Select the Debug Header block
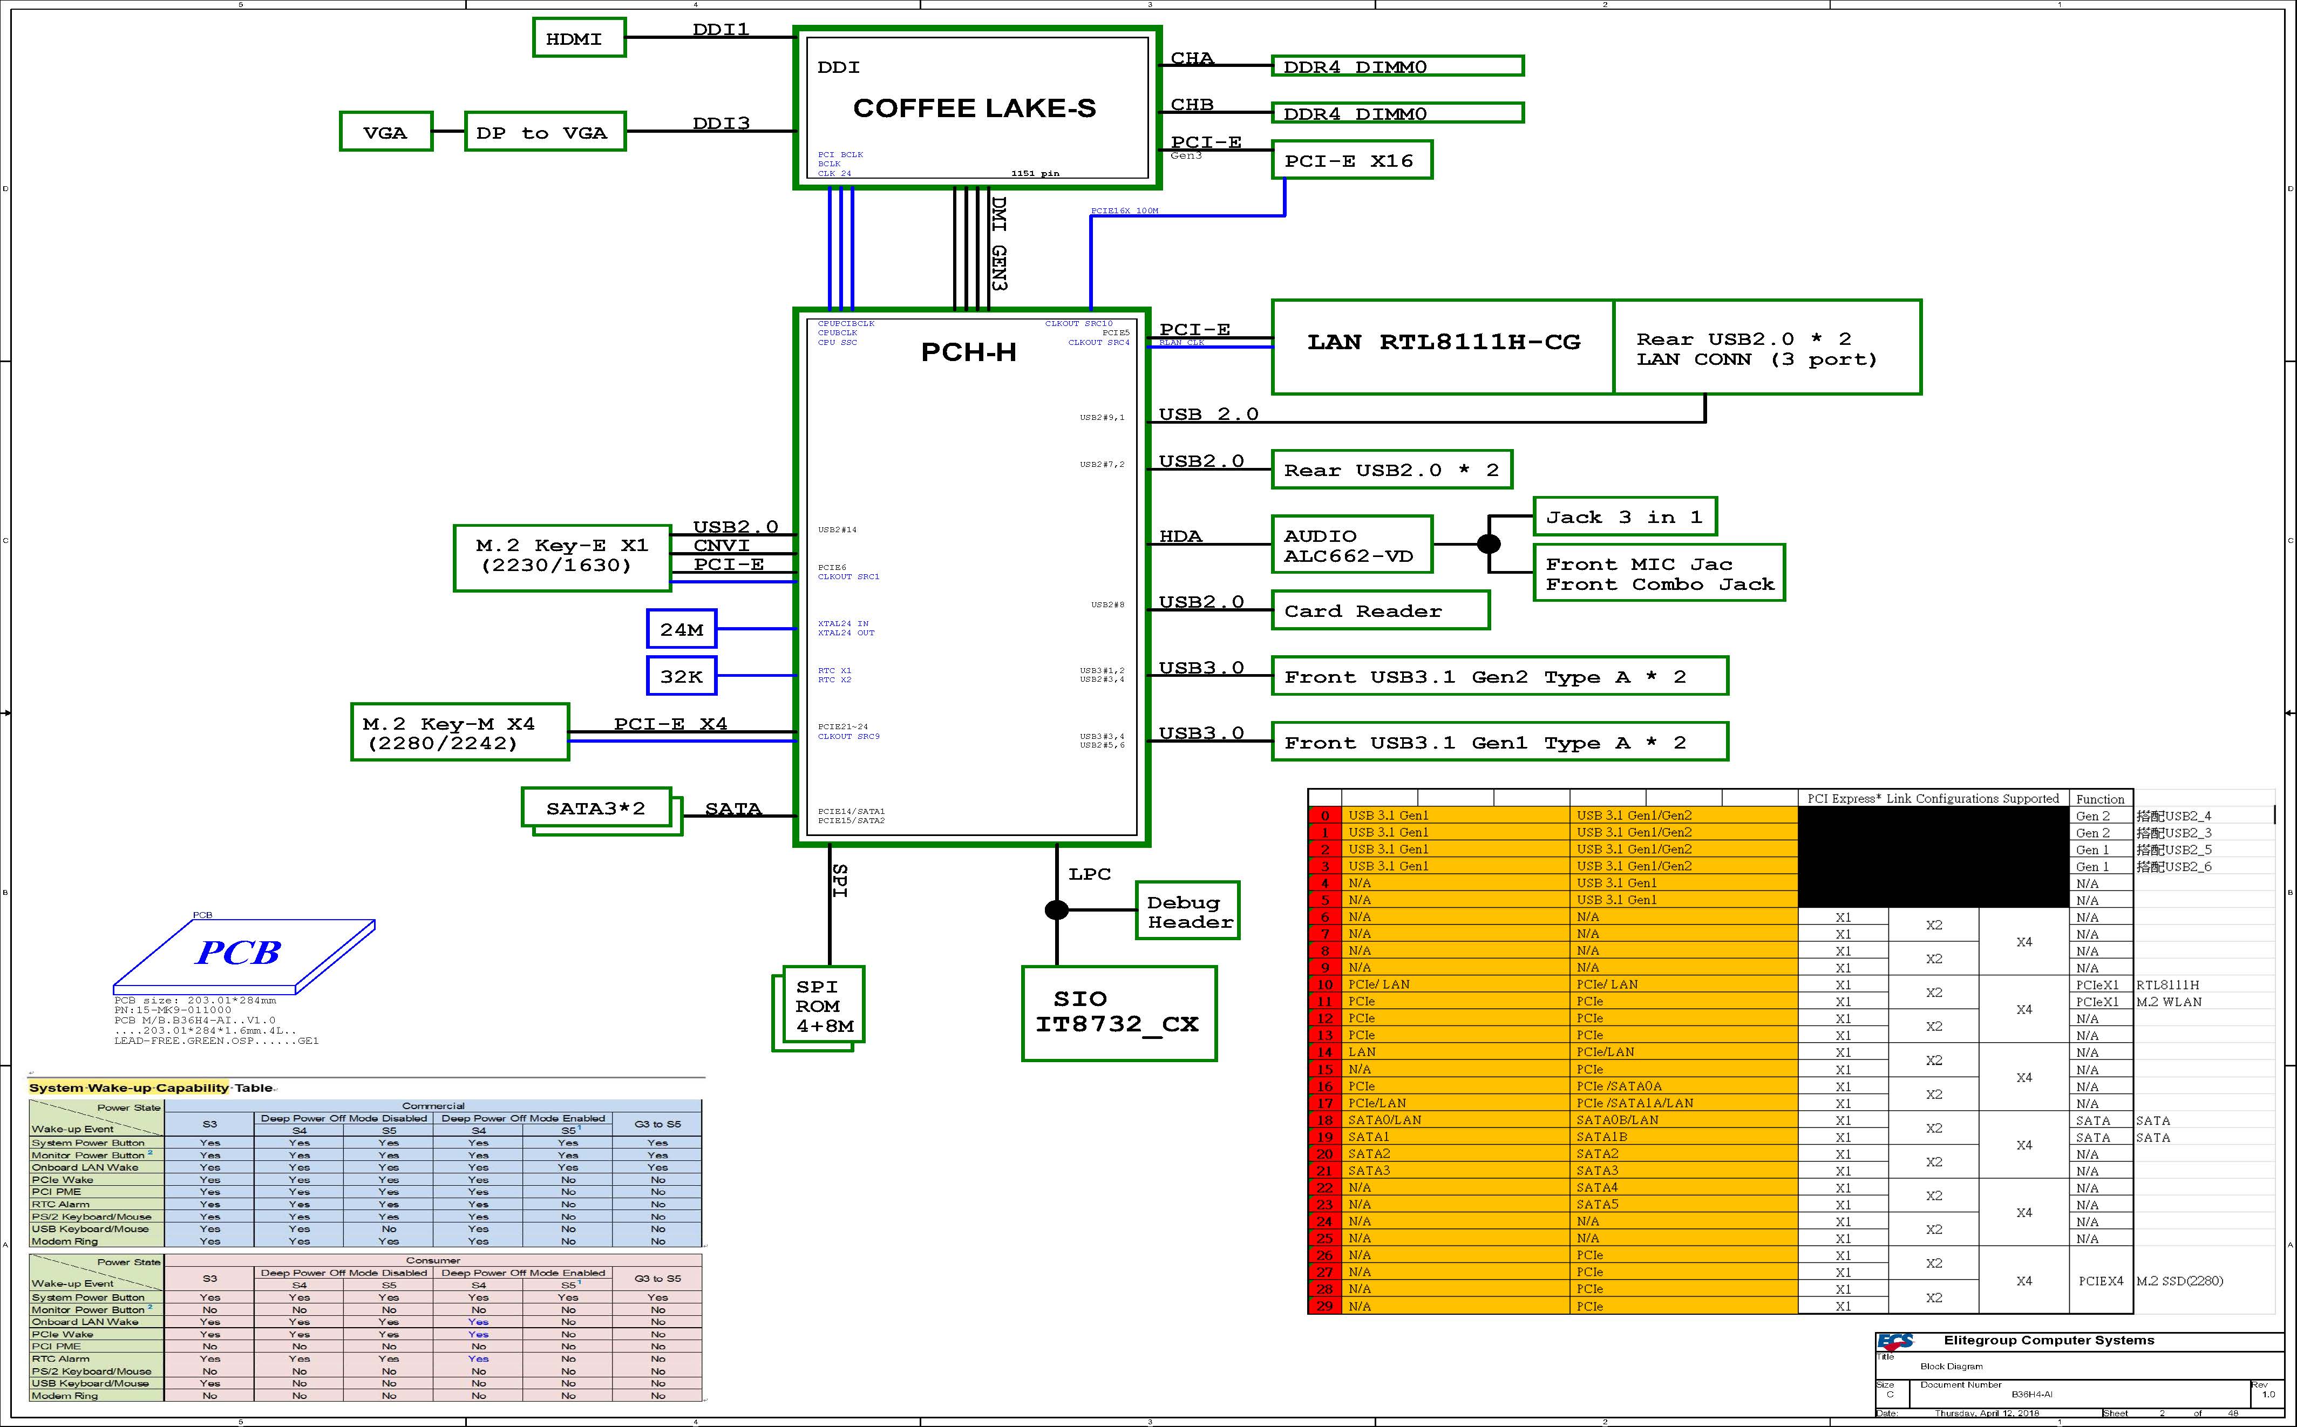 tap(1187, 910)
